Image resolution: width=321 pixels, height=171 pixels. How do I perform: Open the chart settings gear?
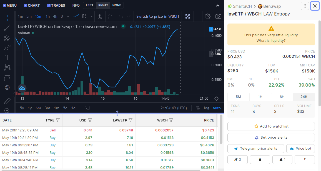tap(208, 16)
